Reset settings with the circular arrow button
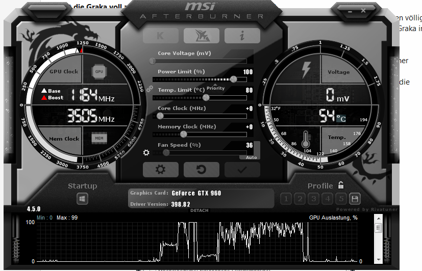The width and height of the screenshot is (422, 271). [x=202, y=170]
